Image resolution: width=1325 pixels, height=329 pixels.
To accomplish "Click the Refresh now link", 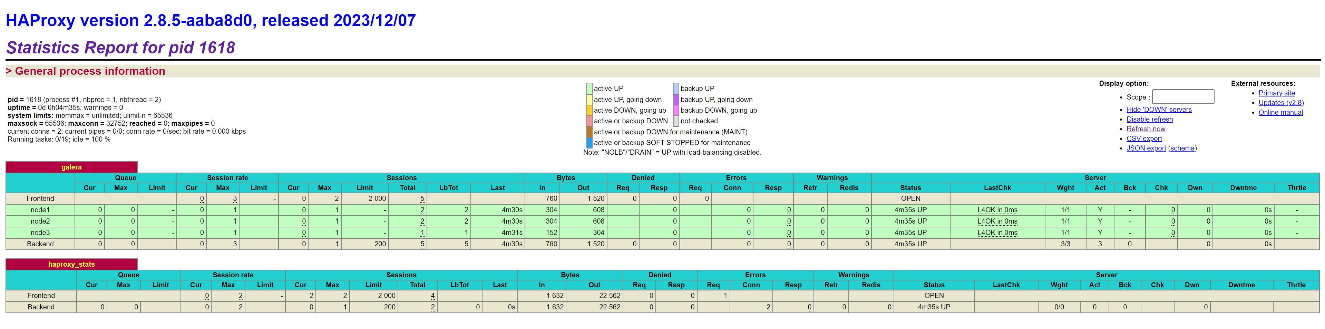I will click(1146, 129).
